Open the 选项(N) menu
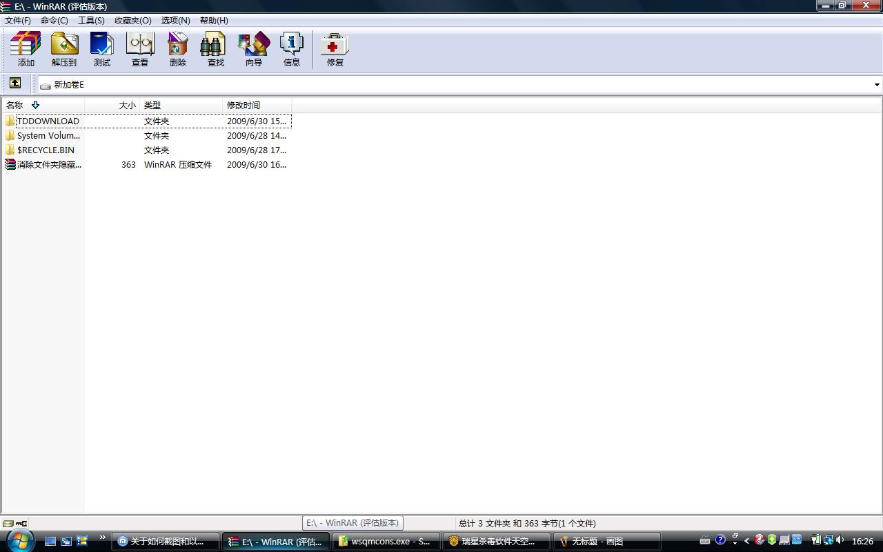883x552 pixels. [176, 20]
